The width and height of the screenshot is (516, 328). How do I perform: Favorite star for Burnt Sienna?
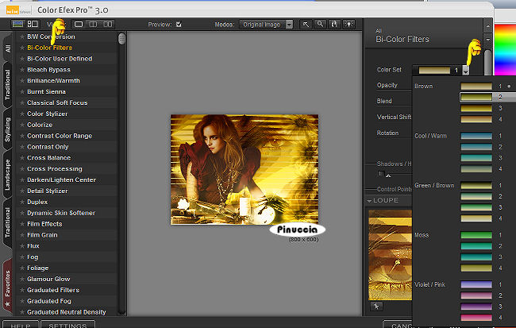pos(22,91)
